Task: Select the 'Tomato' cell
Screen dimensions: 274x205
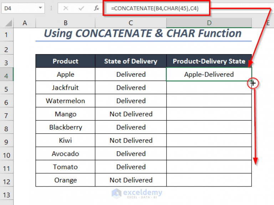Action: click(x=65, y=167)
